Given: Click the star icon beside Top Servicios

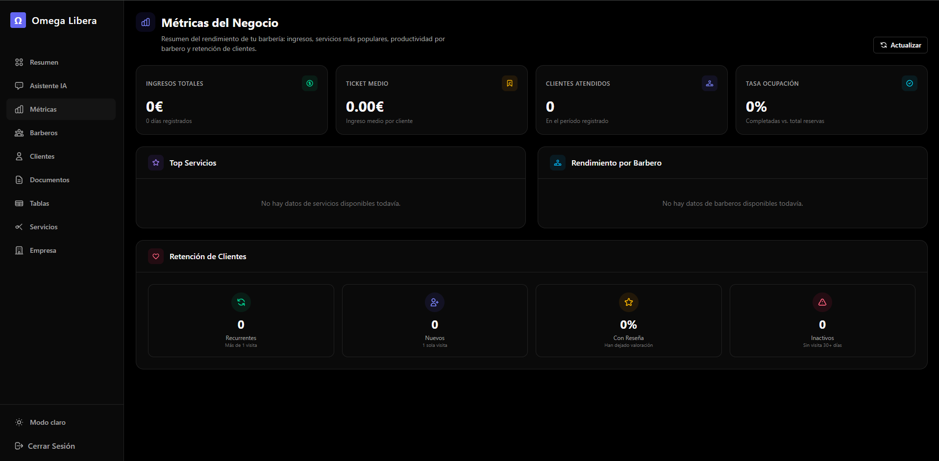Looking at the screenshot, I should [x=156, y=163].
